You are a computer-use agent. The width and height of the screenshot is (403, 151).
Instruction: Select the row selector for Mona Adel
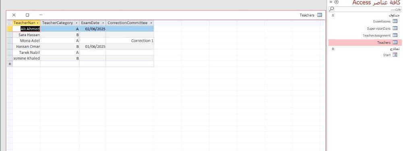(x=10, y=41)
